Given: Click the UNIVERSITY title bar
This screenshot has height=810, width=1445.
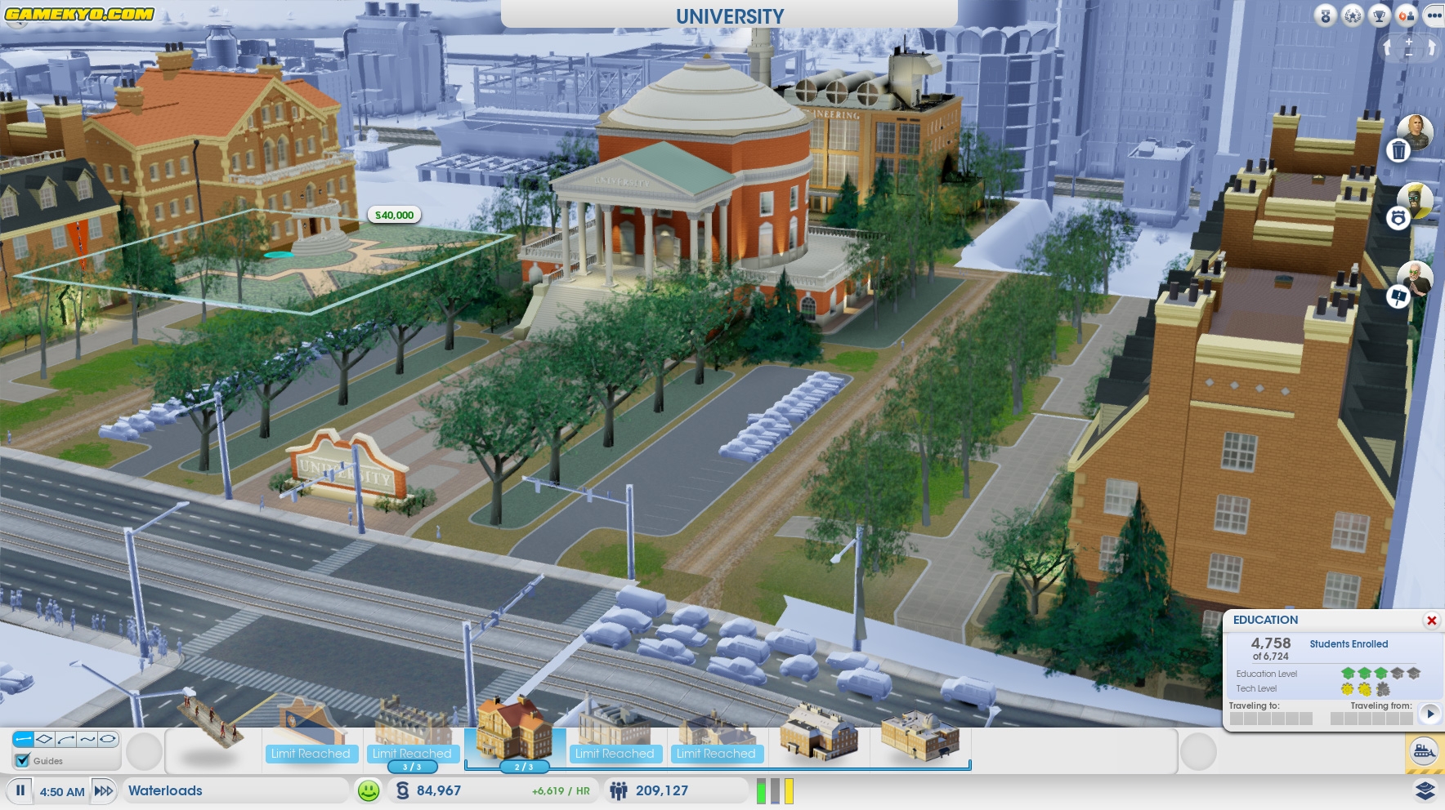Looking at the screenshot, I should (729, 16).
